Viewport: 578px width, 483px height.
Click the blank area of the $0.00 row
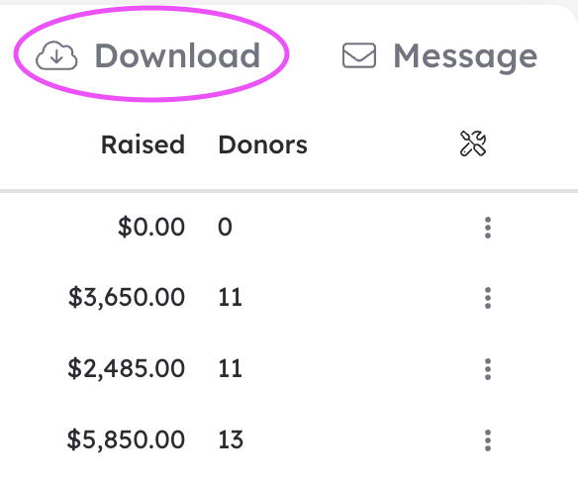pos(354,227)
